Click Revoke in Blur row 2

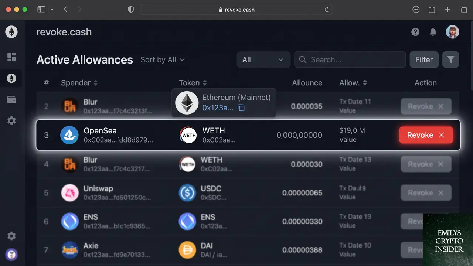point(426,106)
